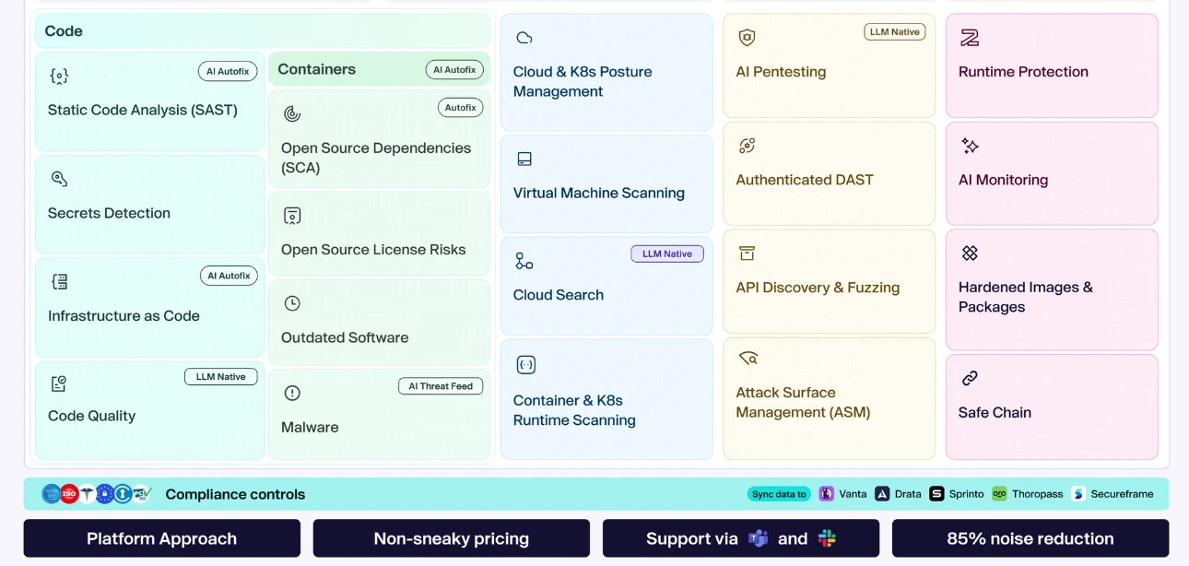Click the Runtime Protection Z icon
Viewport: 1189px width, 566px height.
(970, 38)
